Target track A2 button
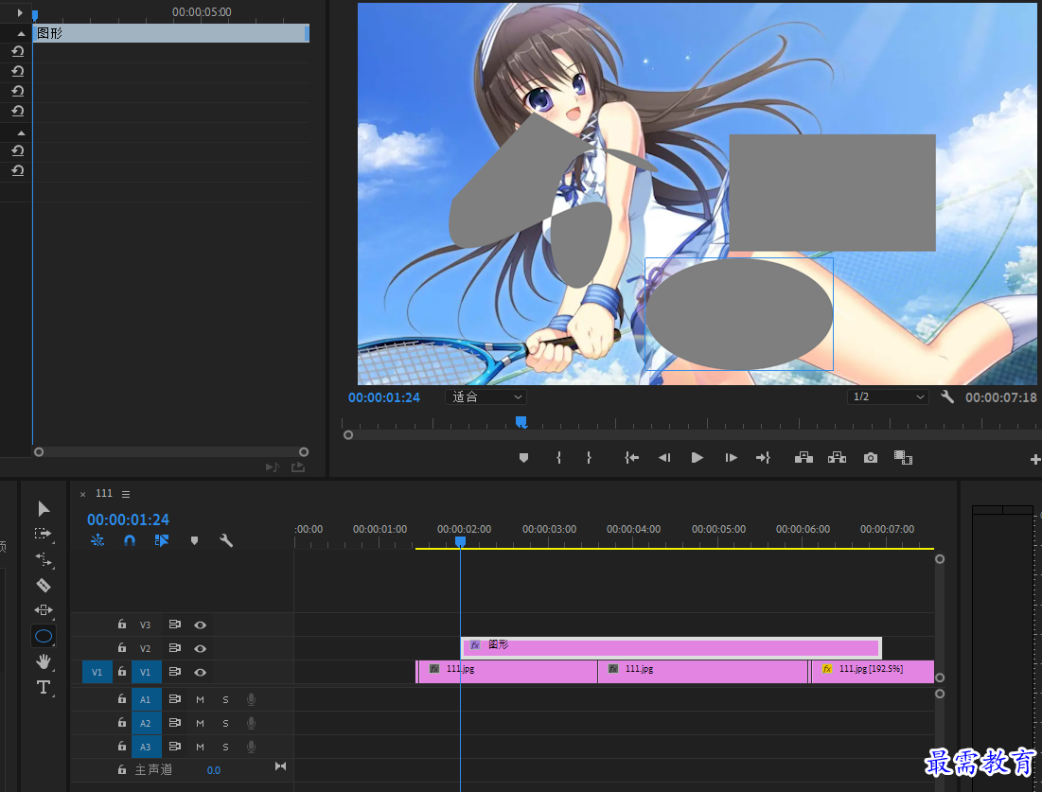1042x792 pixels. pyautogui.click(x=146, y=724)
